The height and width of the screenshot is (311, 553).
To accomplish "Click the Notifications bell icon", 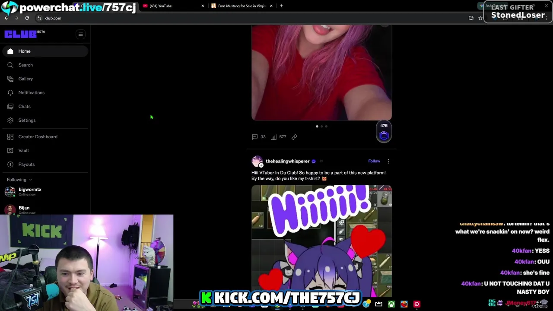I will click(x=10, y=92).
